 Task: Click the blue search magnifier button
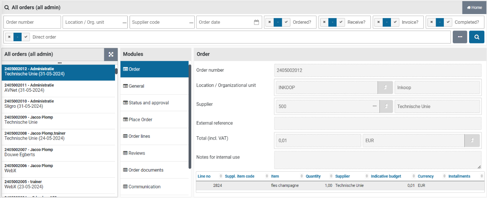477,37
